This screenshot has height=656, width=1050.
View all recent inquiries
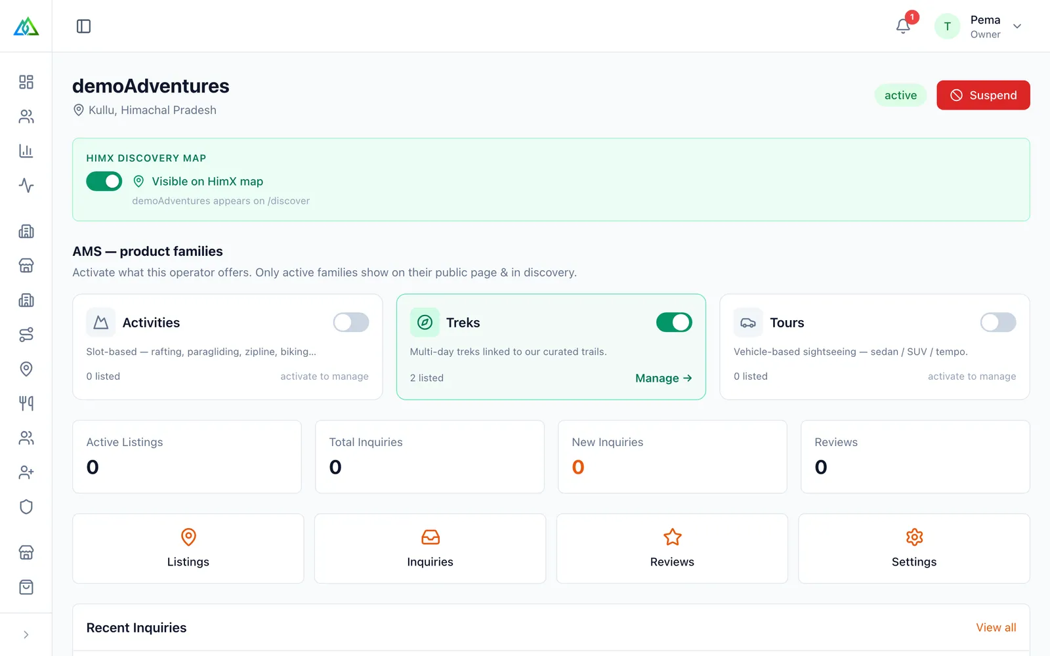click(x=996, y=627)
